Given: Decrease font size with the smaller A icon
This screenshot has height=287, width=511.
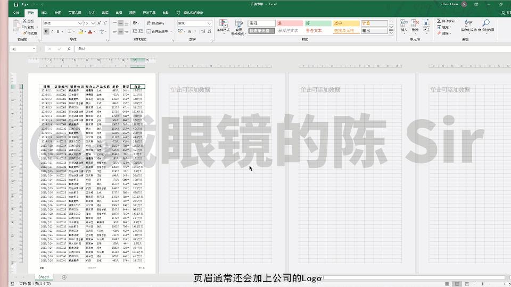Looking at the screenshot, I should tap(105, 23).
